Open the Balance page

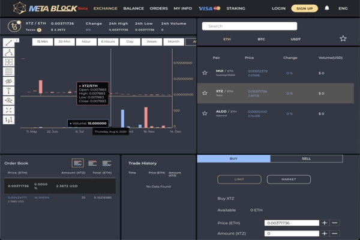pyautogui.click(x=134, y=8)
